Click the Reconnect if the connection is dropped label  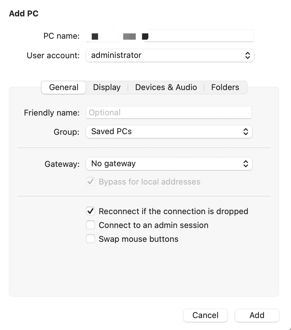click(173, 211)
